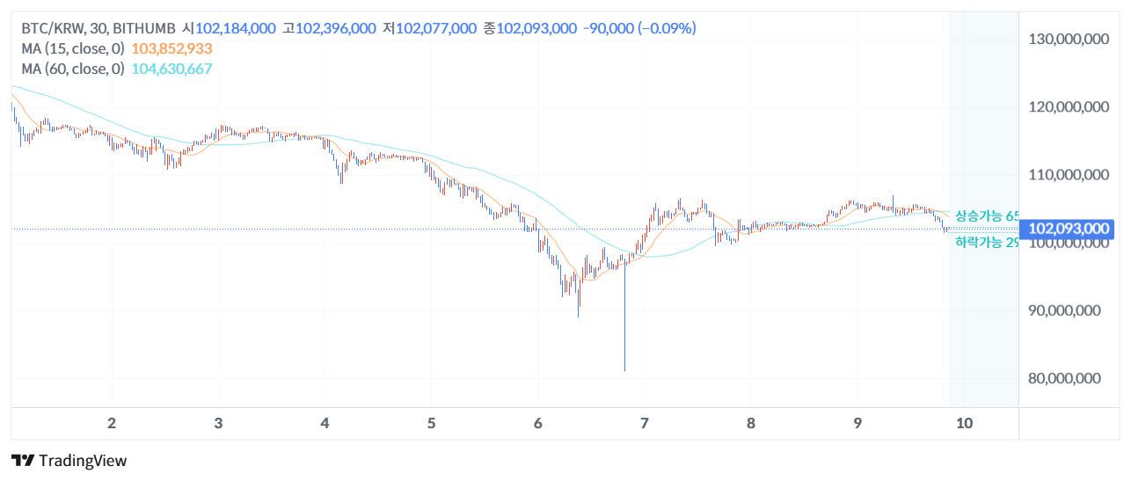Click the 80,000,000 price axis label

[x=1065, y=378]
